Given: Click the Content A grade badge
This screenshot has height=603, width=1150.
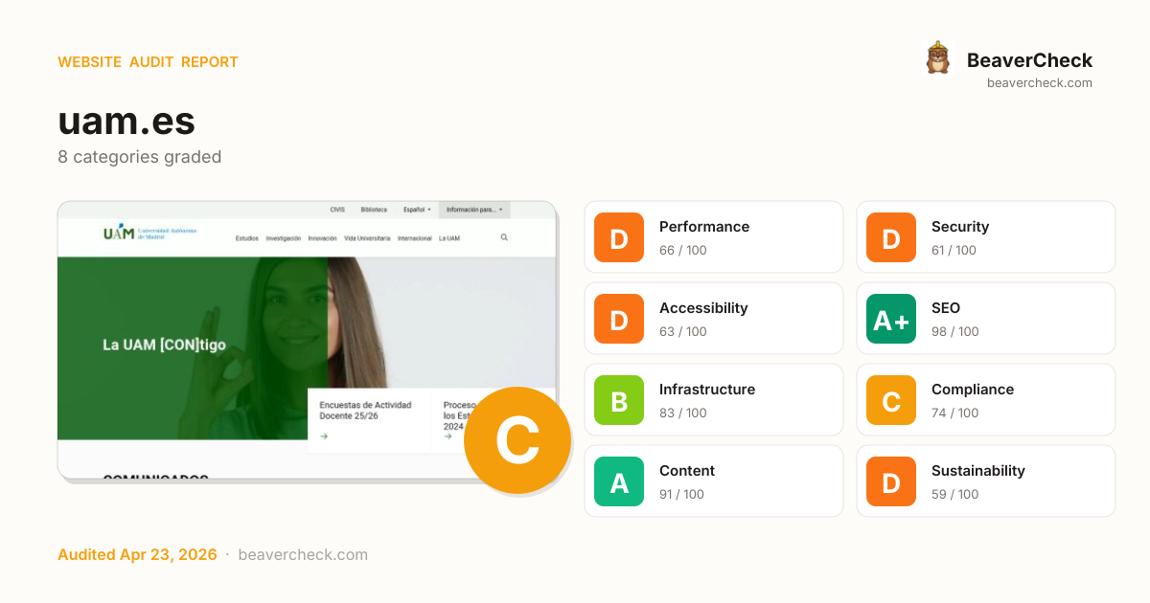Looking at the screenshot, I should [619, 481].
